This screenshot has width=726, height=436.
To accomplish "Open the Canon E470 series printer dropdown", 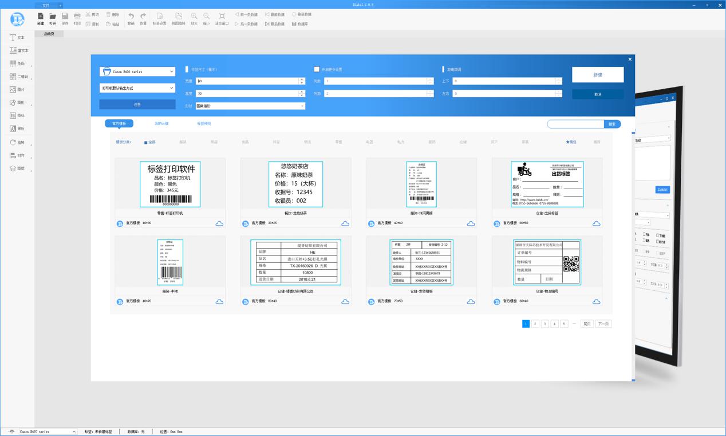I will [x=137, y=71].
